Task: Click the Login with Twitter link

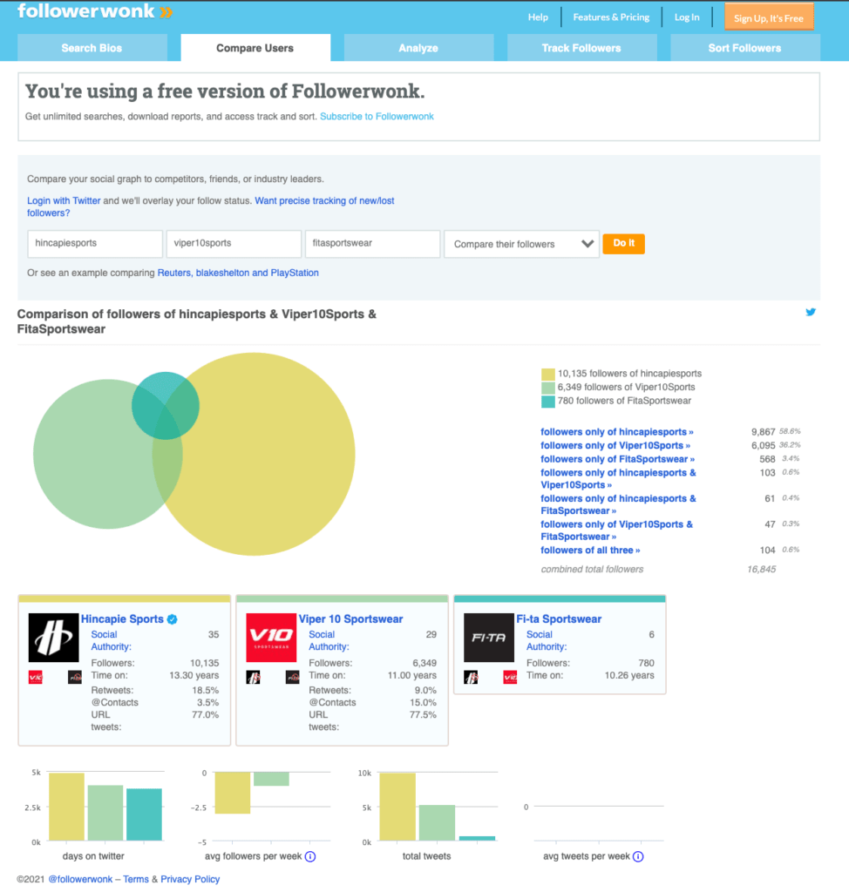Action: [x=64, y=201]
